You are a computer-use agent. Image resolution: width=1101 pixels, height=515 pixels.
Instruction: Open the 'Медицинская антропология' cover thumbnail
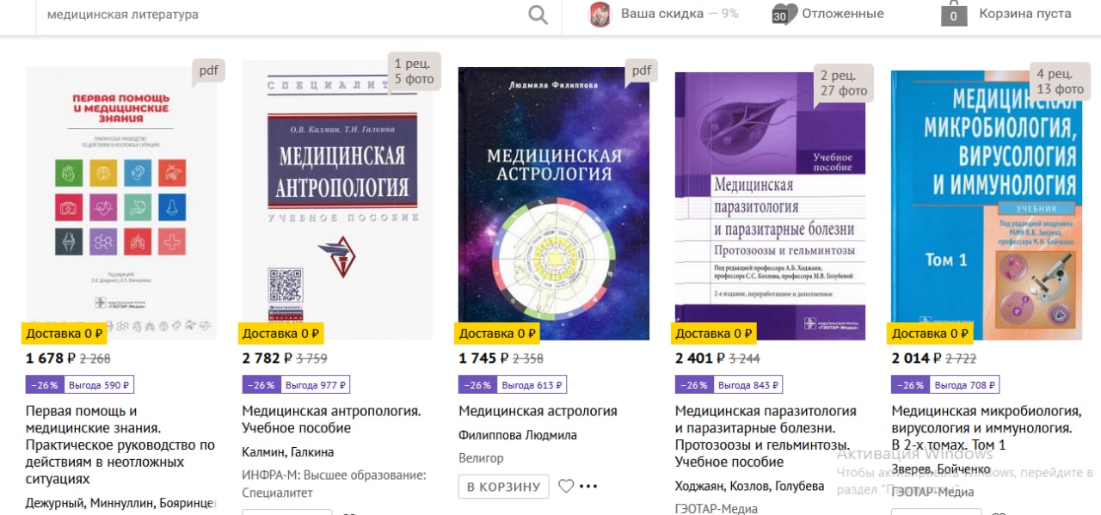point(337,200)
